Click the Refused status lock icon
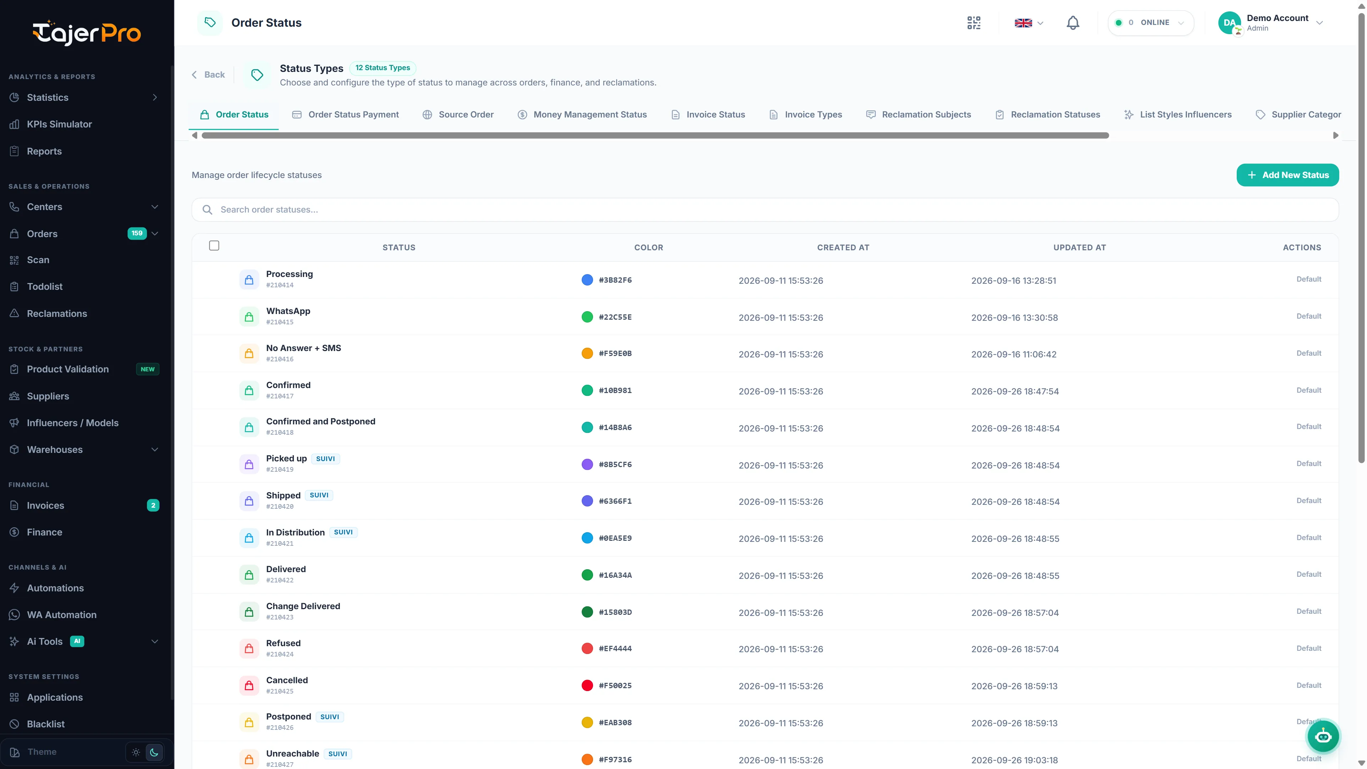The width and height of the screenshot is (1367, 769). click(x=249, y=649)
